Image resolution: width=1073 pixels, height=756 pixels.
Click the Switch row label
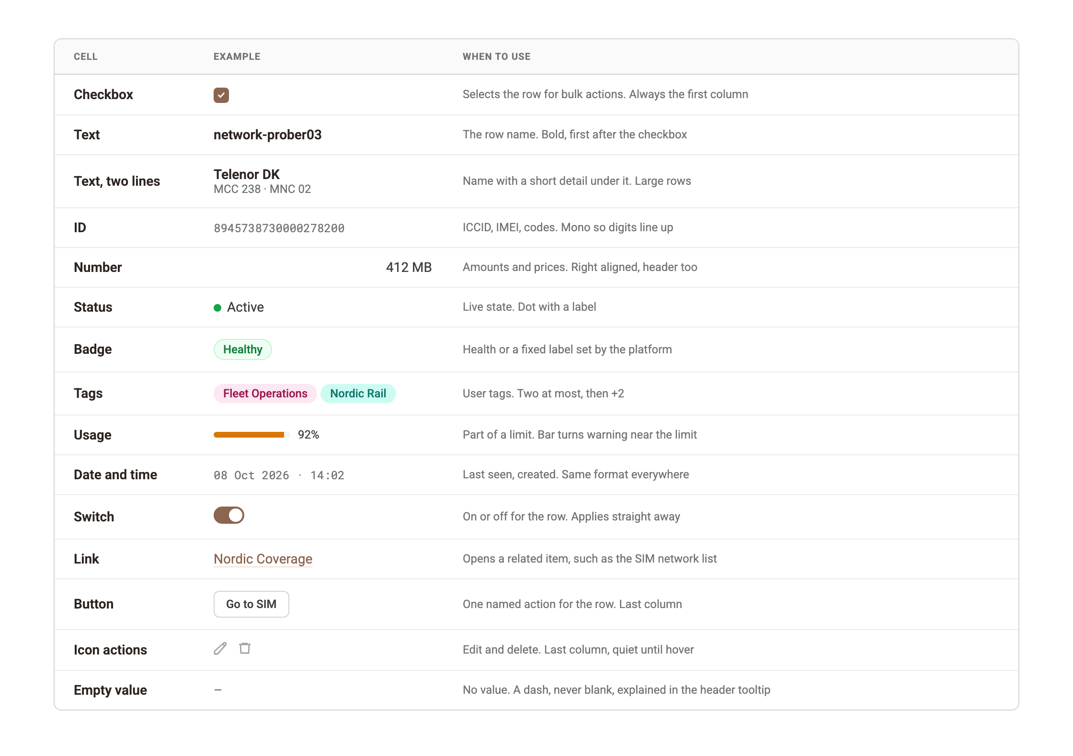pyautogui.click(x=94, y=517)
